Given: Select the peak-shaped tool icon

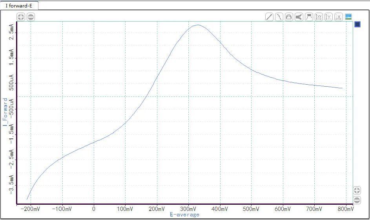Looking at the screenshot, I should click(x=309, y=17).
